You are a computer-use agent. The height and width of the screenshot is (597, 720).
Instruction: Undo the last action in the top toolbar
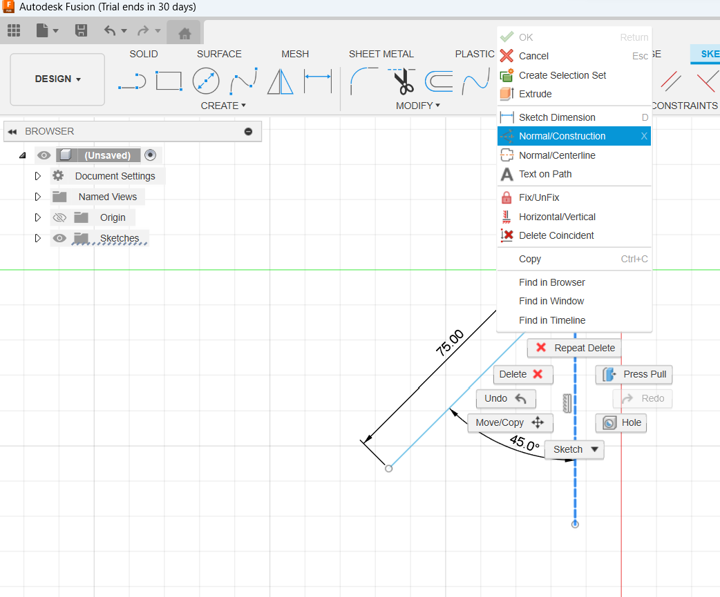click(110, 31)
